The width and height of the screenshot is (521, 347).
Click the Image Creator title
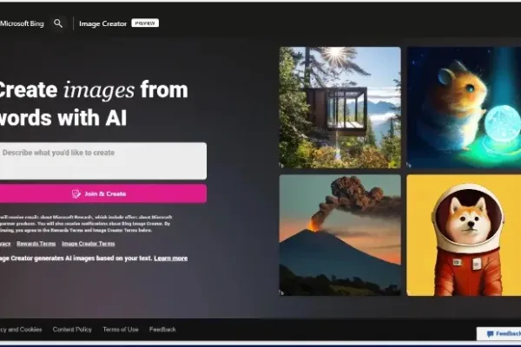click(102, 23)
